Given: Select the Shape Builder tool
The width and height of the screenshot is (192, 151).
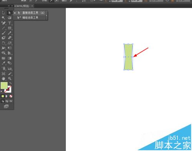Looking at the screenshot, I should click(x=3, y=53).
